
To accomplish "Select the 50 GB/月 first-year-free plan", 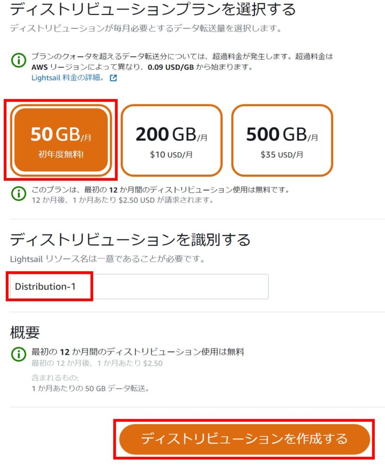I will 61,140.
